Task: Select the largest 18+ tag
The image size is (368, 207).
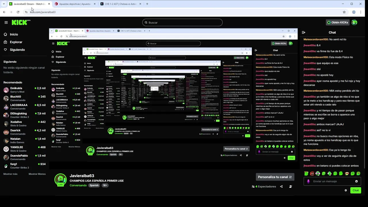Action: [105, 185]
